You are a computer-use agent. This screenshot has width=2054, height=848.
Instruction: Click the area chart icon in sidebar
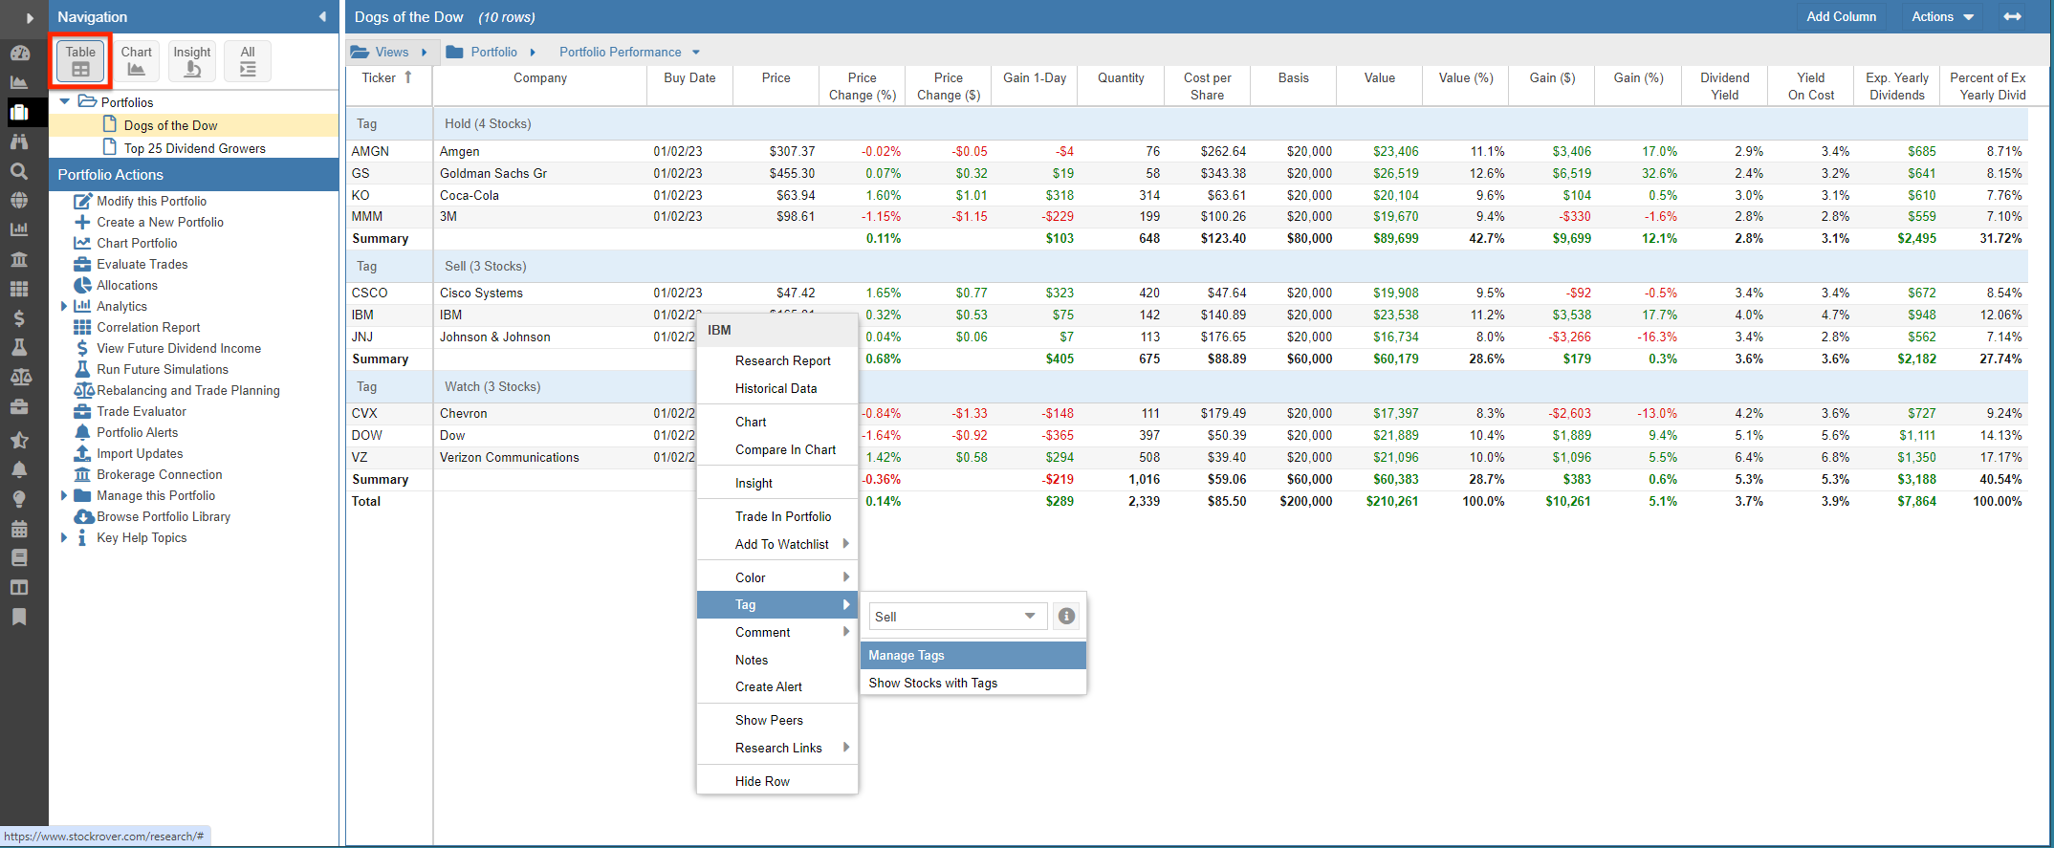click(x=19, y=82)
